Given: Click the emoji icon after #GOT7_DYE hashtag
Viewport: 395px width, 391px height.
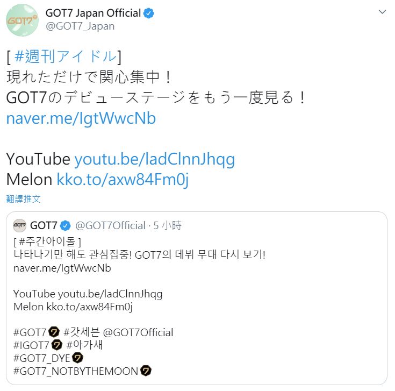Looking at the screenshot, I should (x=78, y=358).
